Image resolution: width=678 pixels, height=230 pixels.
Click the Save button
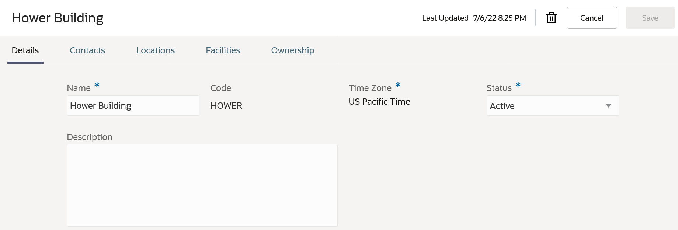[x=650, y=18]
